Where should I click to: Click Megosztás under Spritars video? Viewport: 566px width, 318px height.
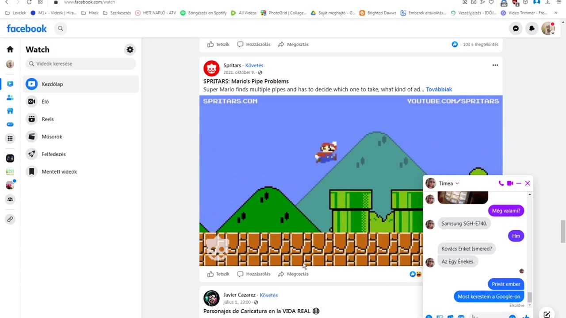(x=293, y=274)
